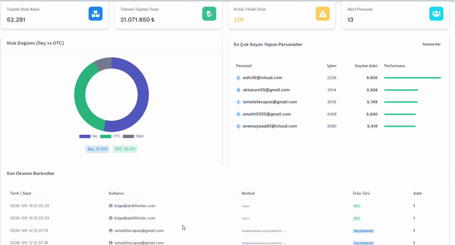The height and width of the screenshot is (245, 455).
Task: Click the En Çok Sayım Yapan Personeller heading
Action: (268, 45)
